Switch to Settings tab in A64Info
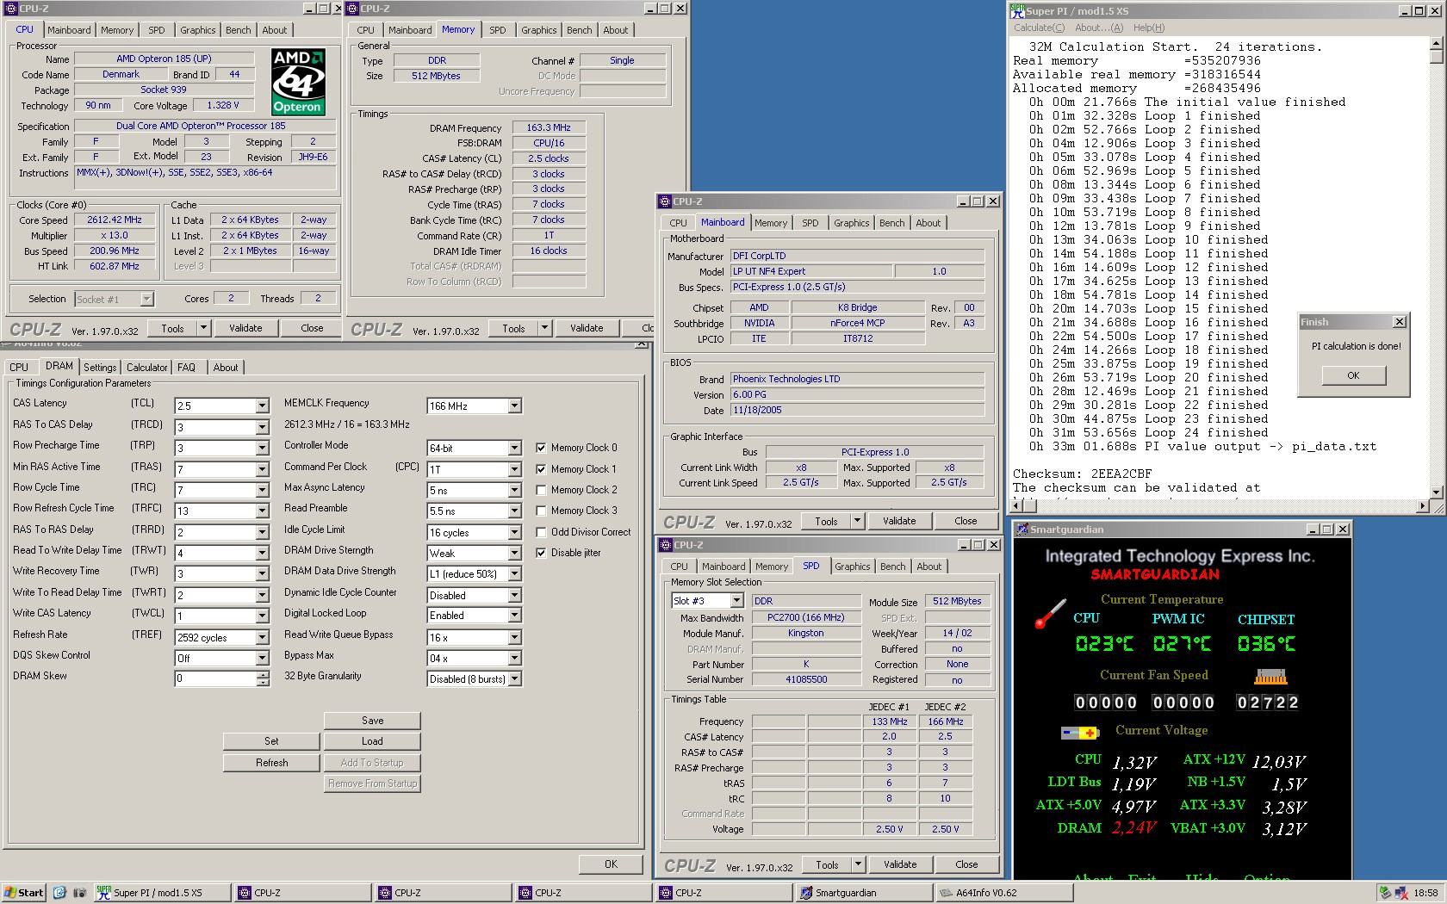The image size is (1447, 904). (100, 368)
